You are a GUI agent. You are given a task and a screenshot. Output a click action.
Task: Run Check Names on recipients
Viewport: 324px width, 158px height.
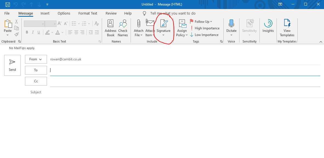pyautogui.click(x=123, y=27)
